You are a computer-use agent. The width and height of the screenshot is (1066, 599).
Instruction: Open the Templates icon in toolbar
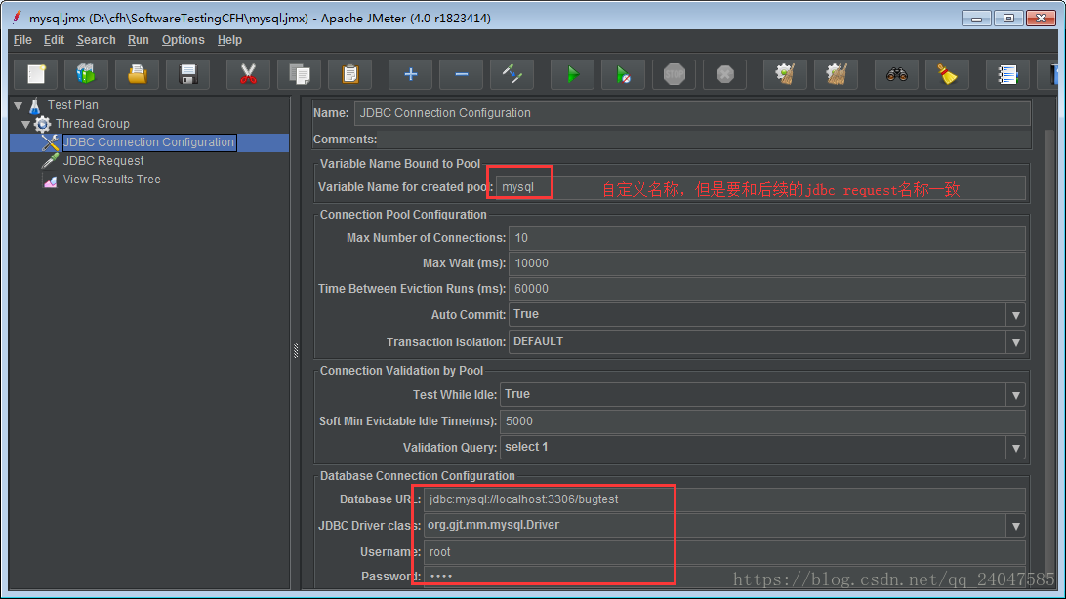coord(86,74)
